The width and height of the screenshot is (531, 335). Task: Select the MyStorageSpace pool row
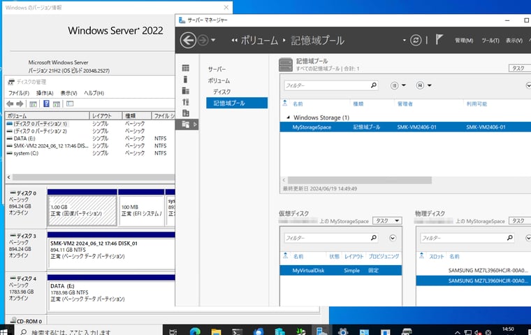(405, 127)
